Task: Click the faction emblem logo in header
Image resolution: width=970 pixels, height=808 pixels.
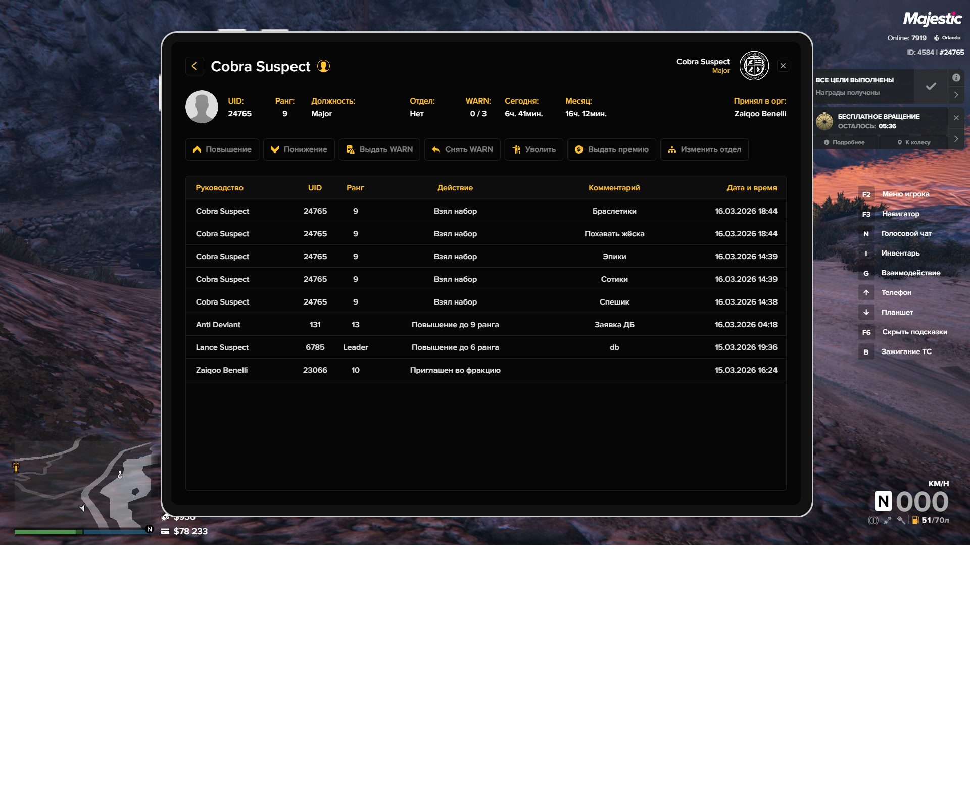Action: (754, 66)
